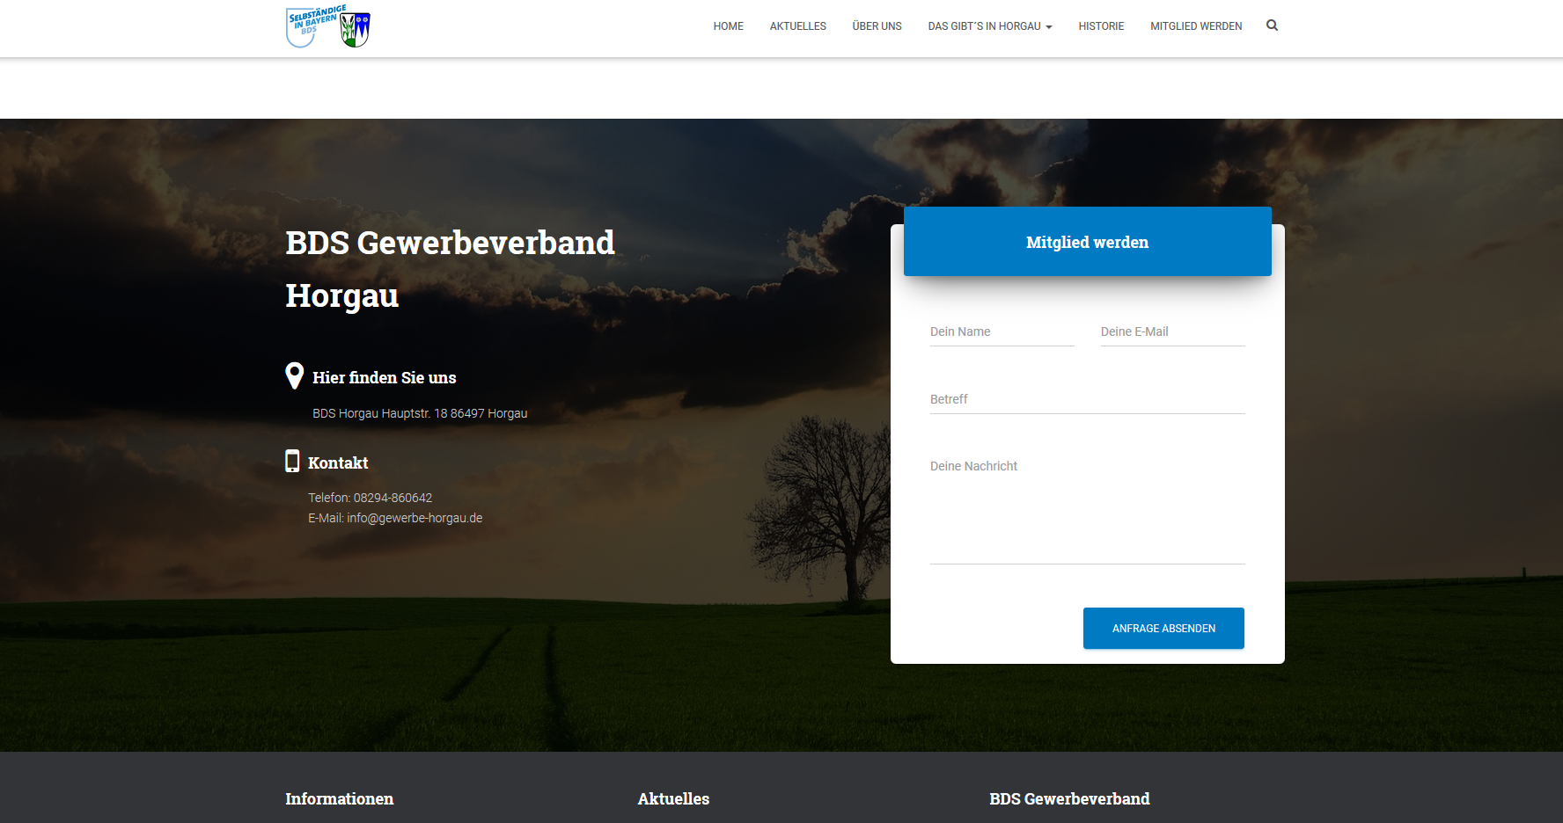This screenshot has height=823, width=1563.
Task: Click the Hier finden Sie uns heading
Action: click(384, 377)
